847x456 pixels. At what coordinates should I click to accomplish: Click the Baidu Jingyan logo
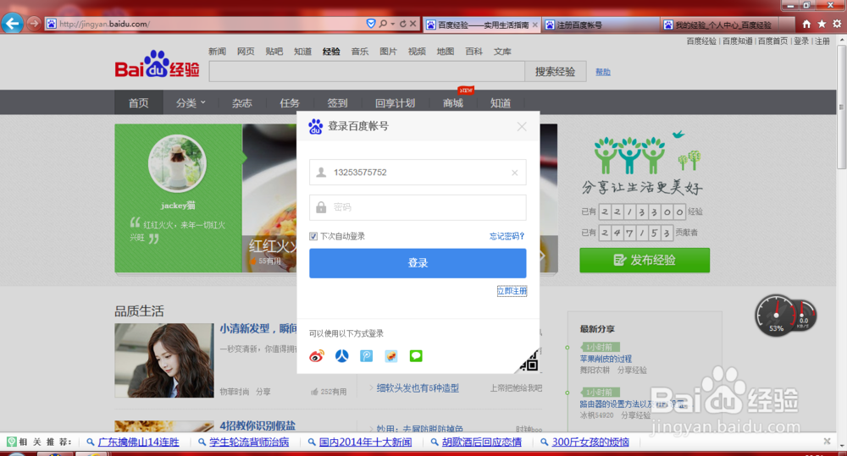click(x=158, y=65)
